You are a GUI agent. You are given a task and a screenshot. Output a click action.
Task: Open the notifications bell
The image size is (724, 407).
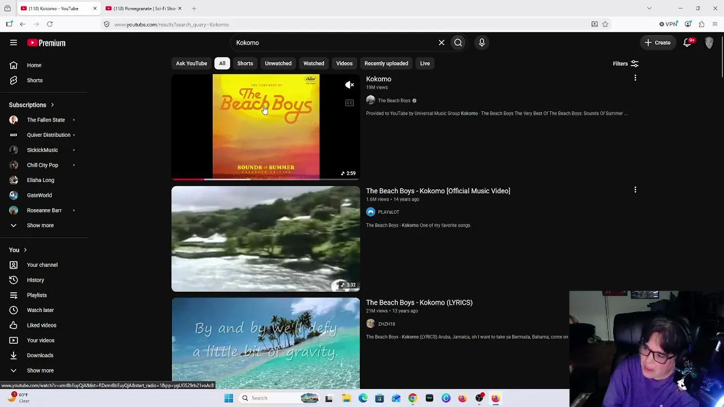[x=688, y=43]
